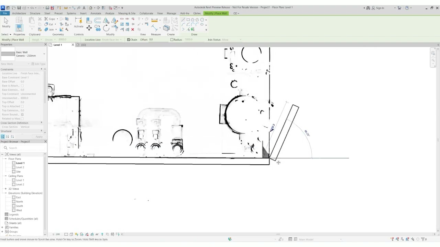The height and width of the screenshot is (247, 440).
Task: Click Edit Type button
Action: pos(38,64)
